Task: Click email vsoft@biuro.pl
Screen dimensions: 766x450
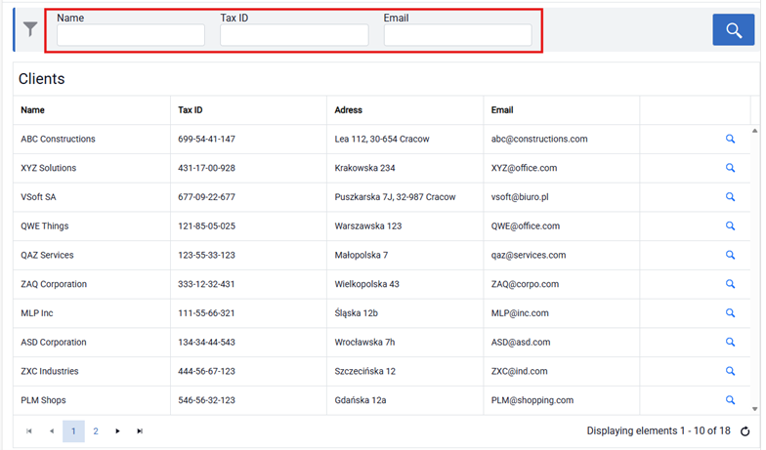Action: pyautogui.click(x=520, y=197)
